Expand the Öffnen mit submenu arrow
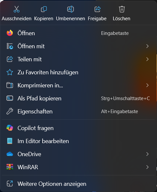Viewport: 157px width, 192px height. [147, 46]
